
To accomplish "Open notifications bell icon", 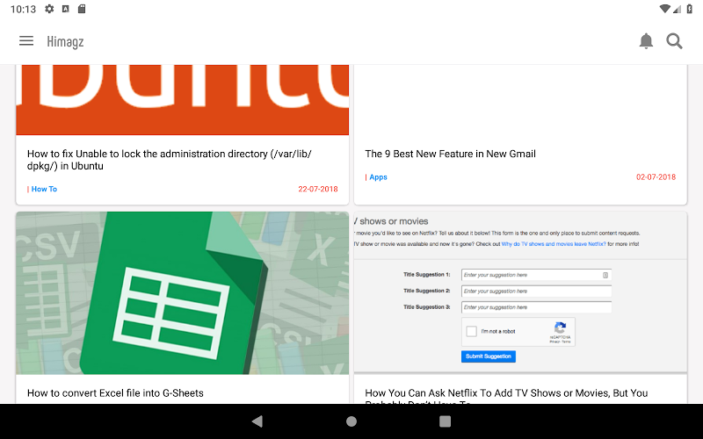I will [x=646, y=40].
